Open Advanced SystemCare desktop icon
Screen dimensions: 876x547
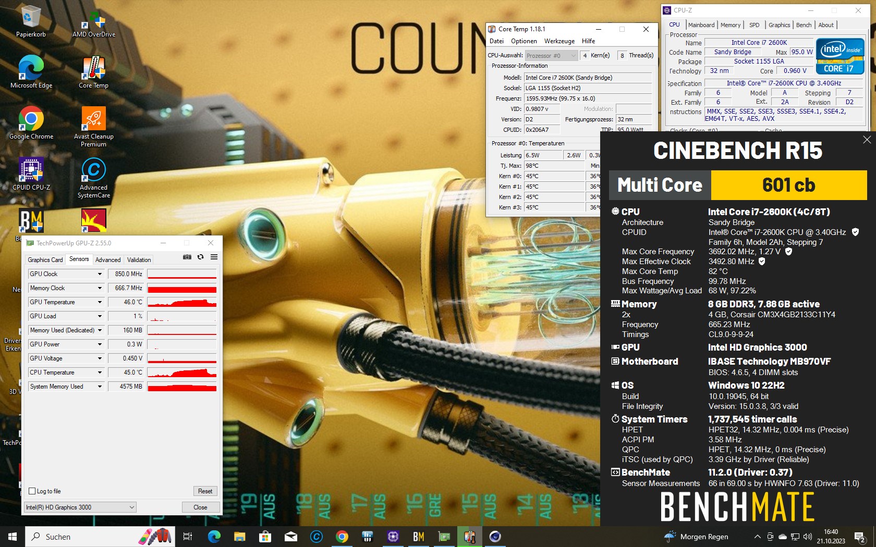[94, 178]
